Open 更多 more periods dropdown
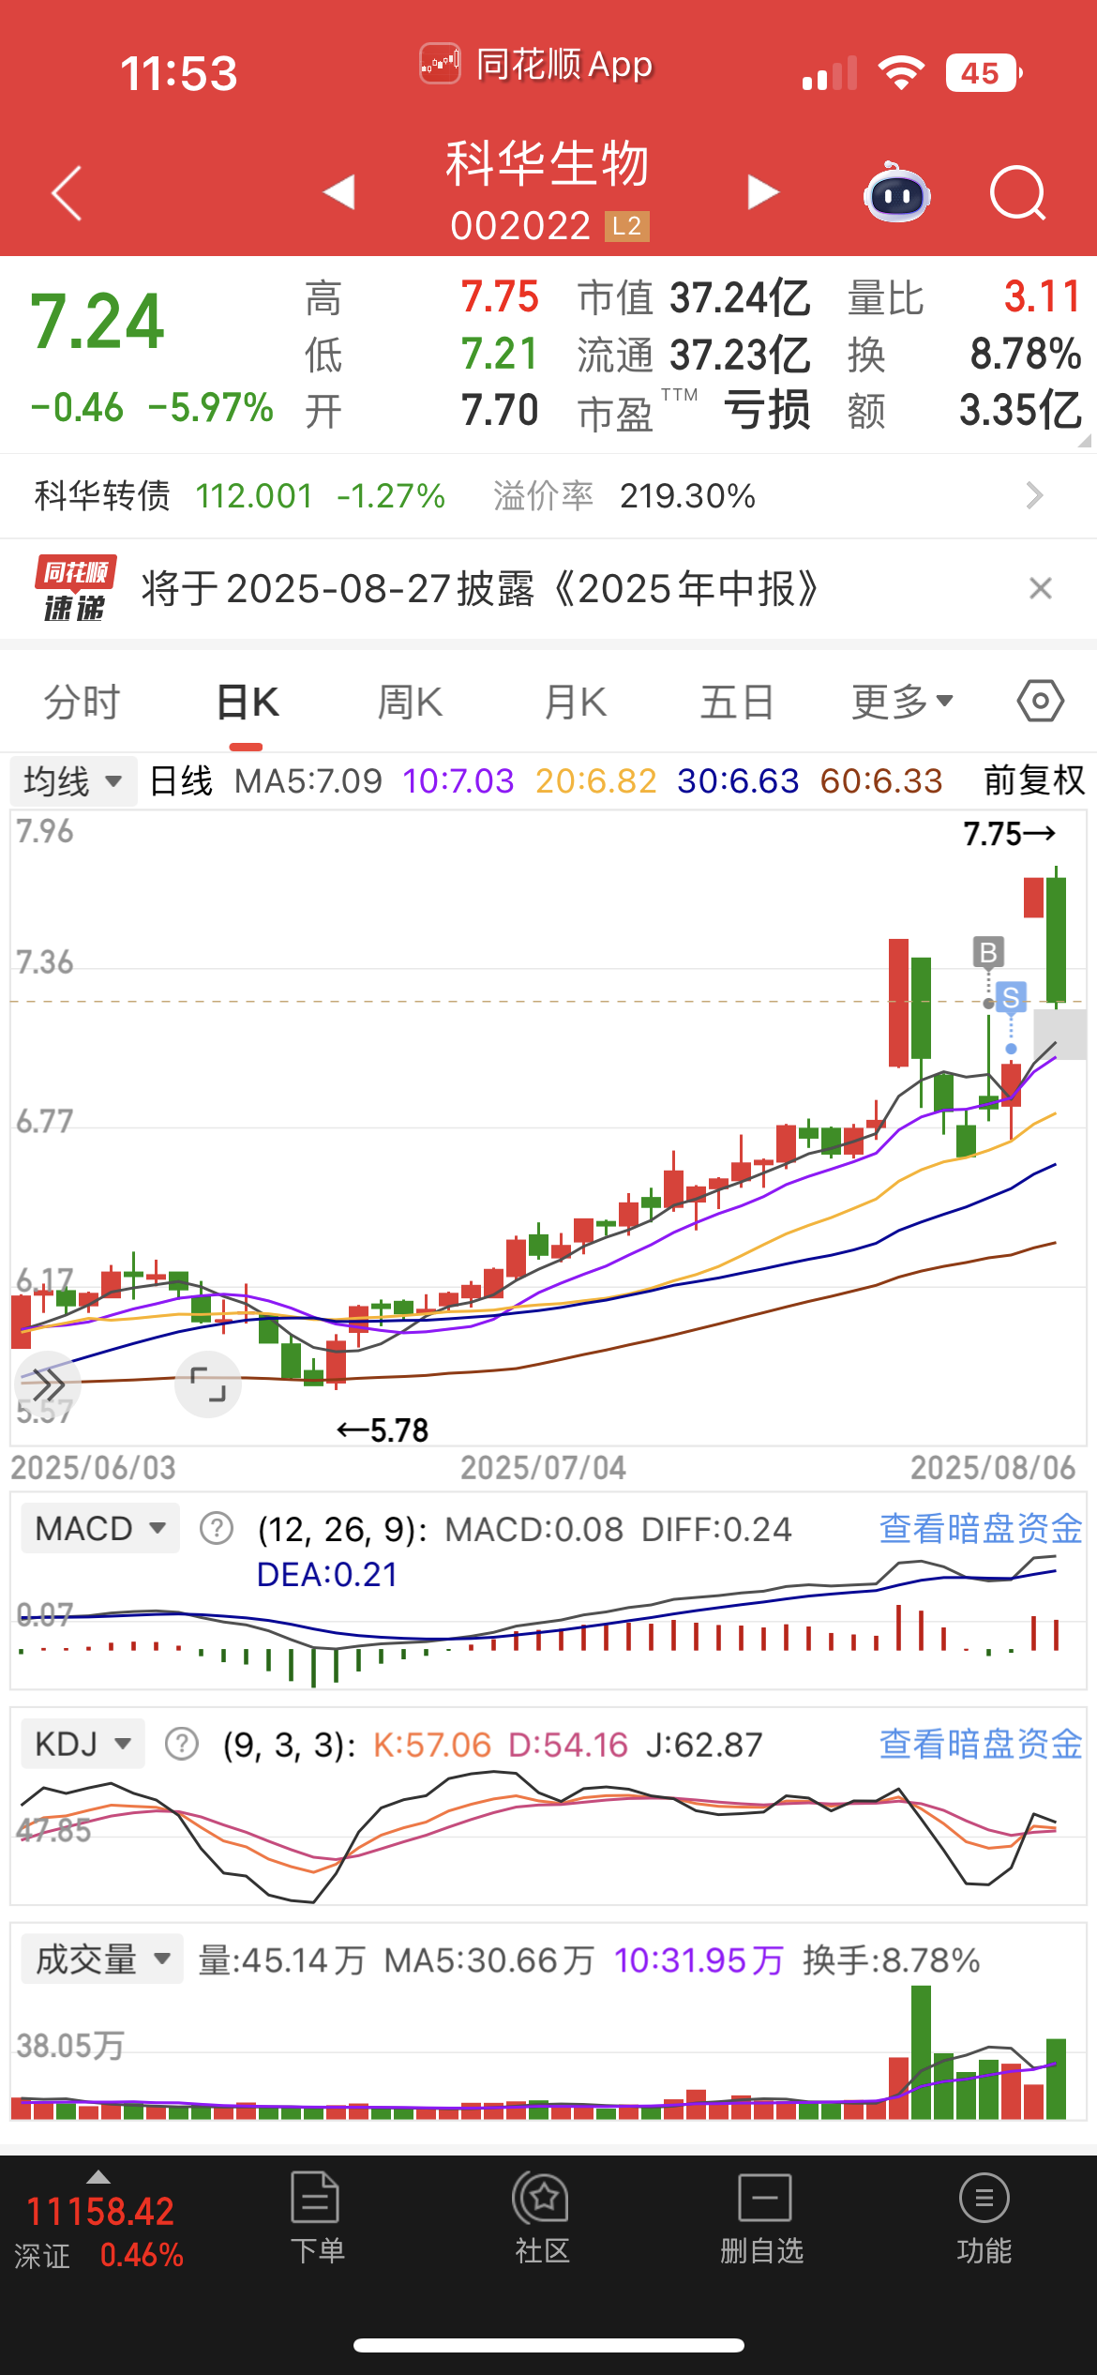Screen dimensions: 1097x2375 pos(902,702)
